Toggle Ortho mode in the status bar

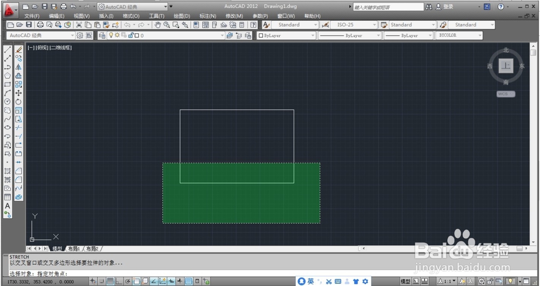119,282
